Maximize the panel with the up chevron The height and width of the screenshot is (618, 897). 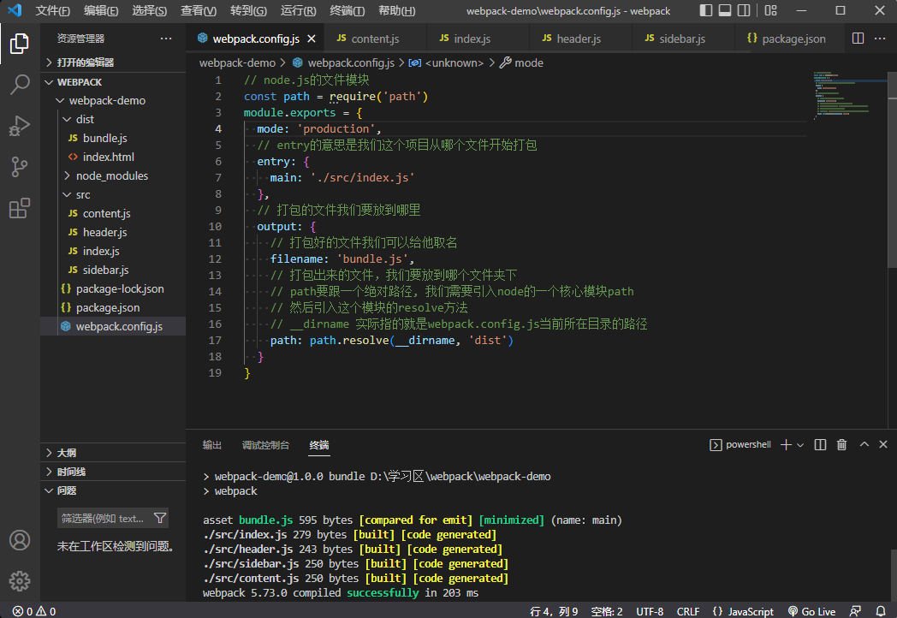pyautogui.click(x=864, y=444)
